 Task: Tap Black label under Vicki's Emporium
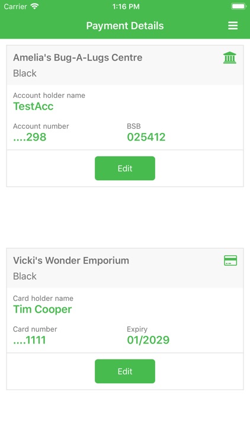[25, 276]
